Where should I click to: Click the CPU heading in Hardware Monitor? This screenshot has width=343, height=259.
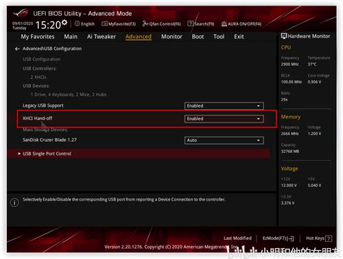(x=286, y=47)
